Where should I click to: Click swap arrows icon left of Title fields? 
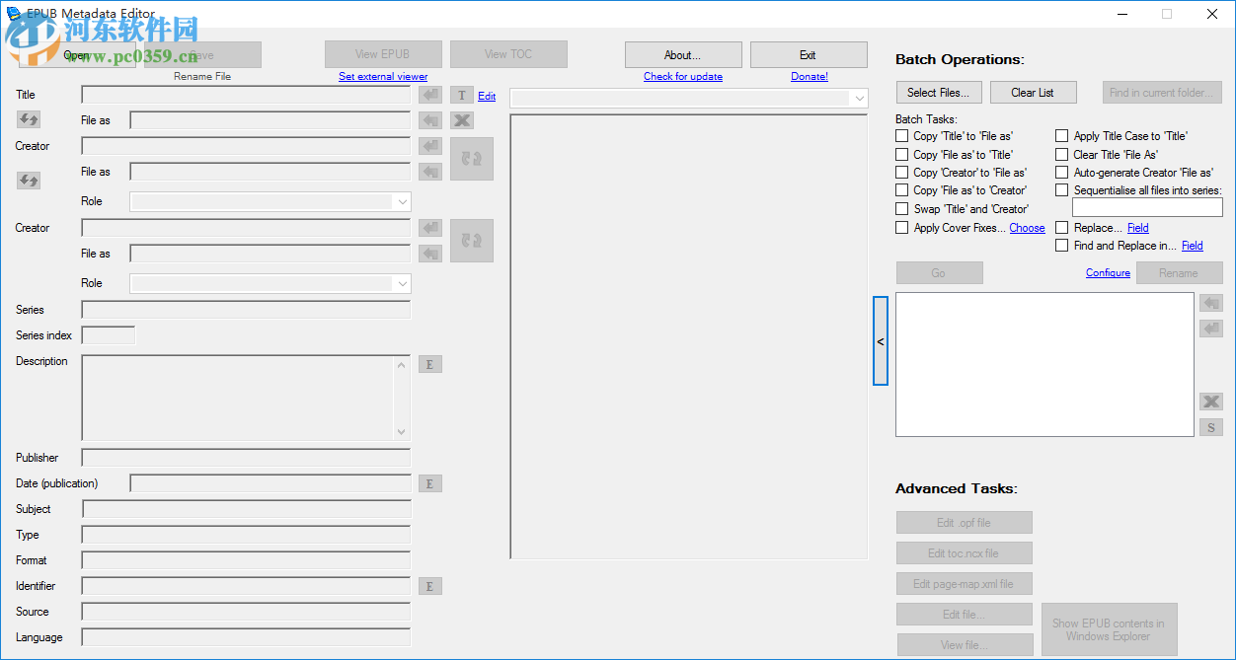28,118
